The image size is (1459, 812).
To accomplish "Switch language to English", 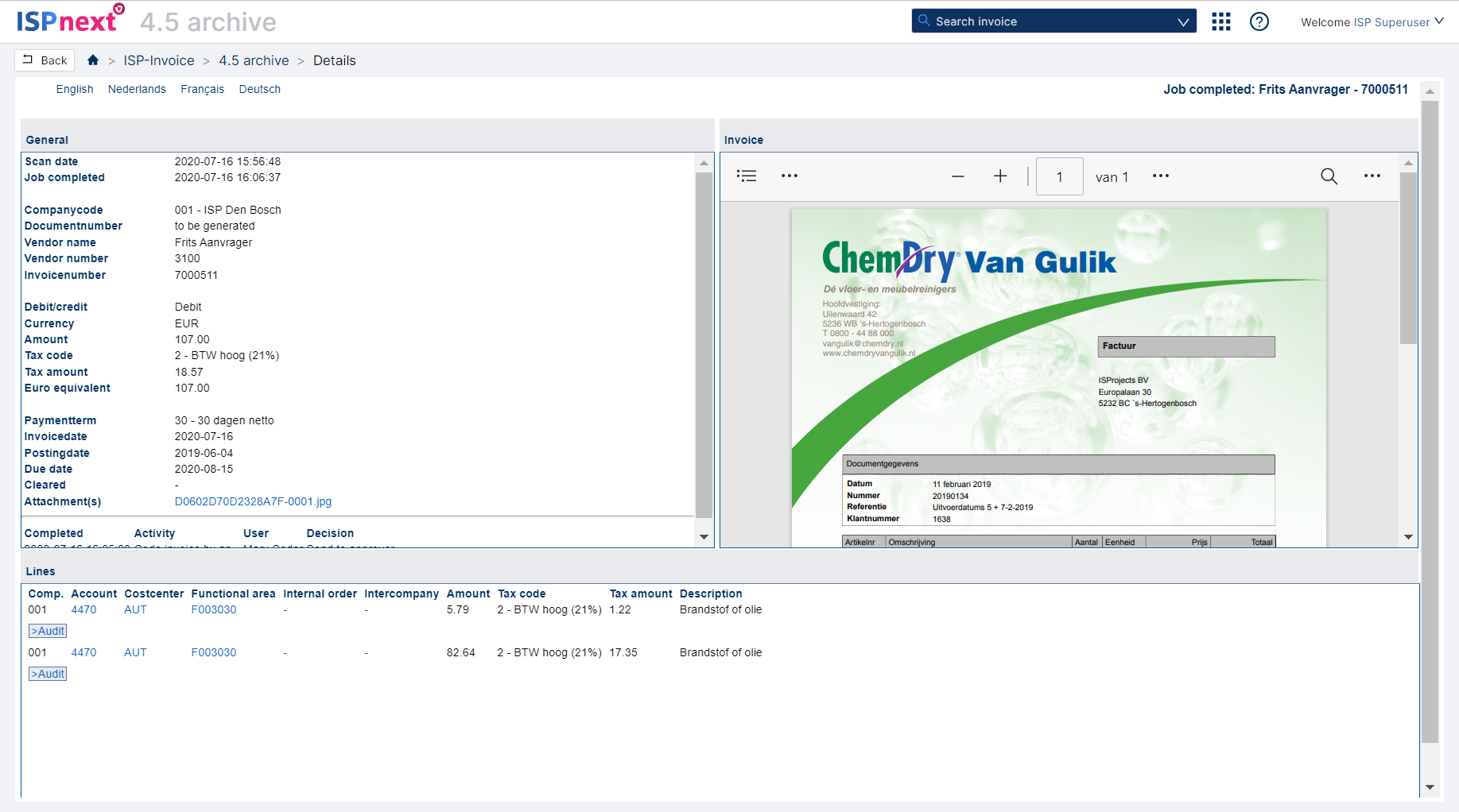I will coord(75,89).
